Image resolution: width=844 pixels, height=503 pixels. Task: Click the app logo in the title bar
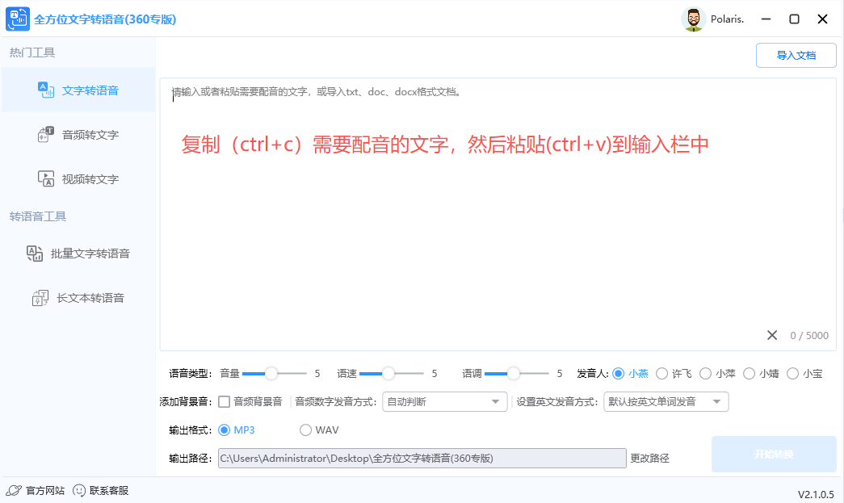pos(17,19)
